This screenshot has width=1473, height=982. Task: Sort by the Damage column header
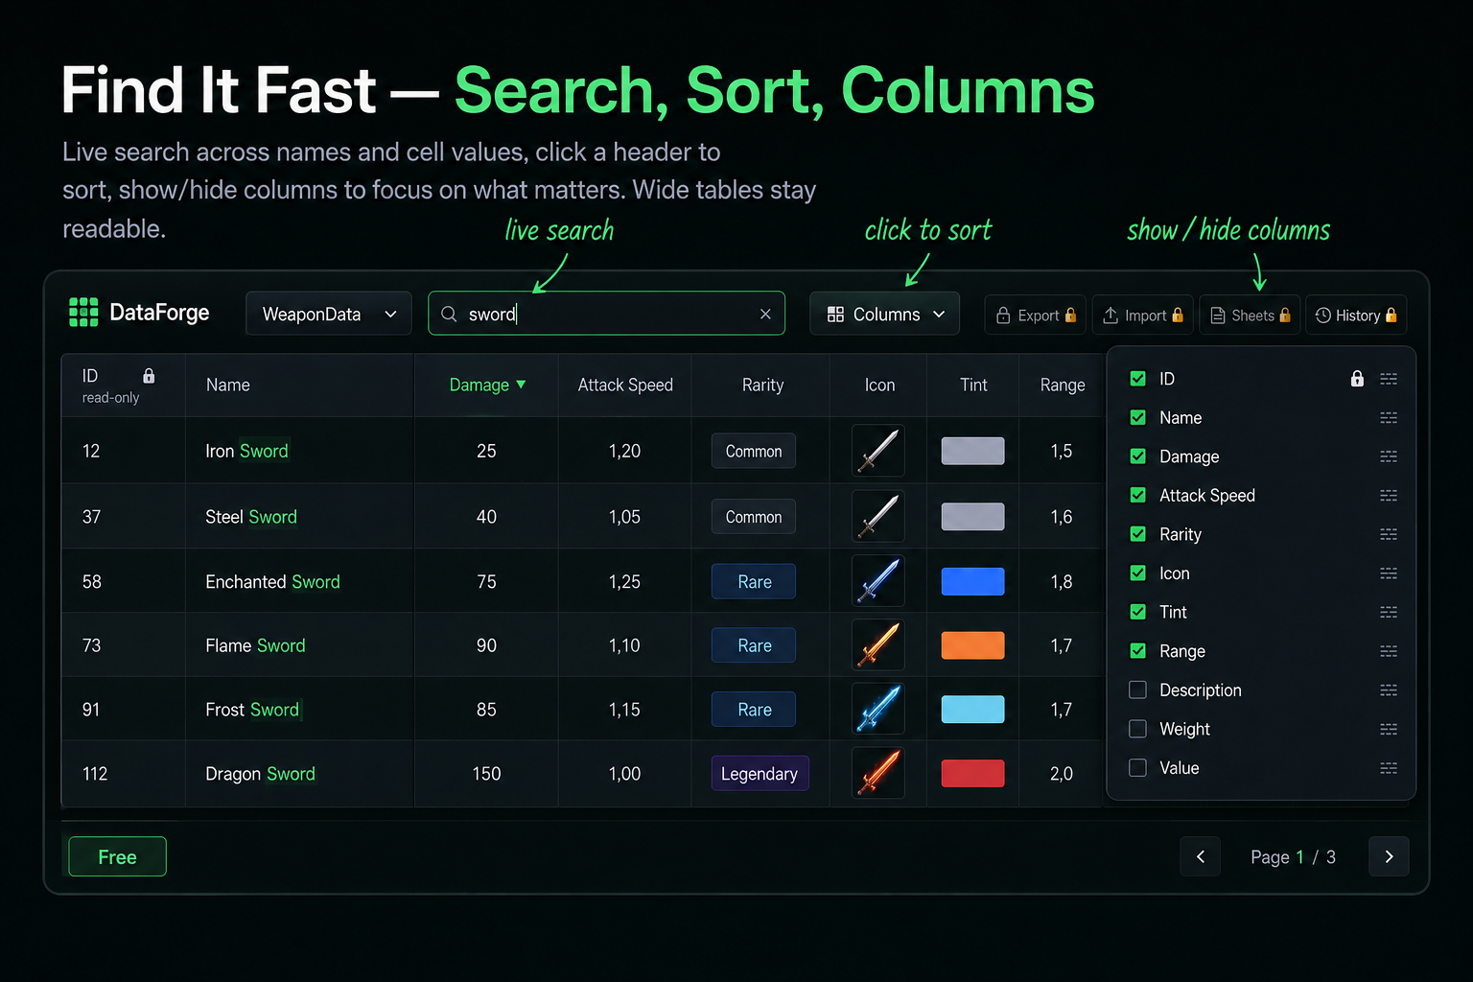click(x=487, y=385)
